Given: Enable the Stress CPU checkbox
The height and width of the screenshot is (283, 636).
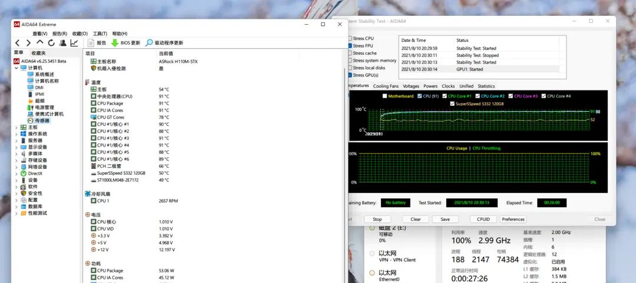Looking at the screenshot, I should click(x=350, y=38).
